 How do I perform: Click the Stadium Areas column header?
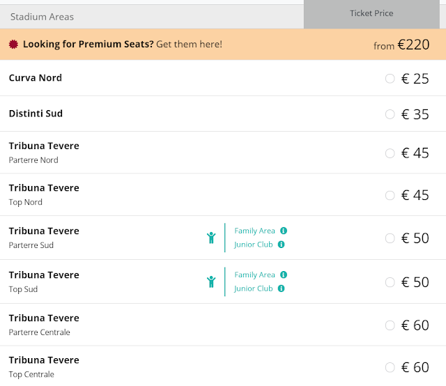point(42,17)
